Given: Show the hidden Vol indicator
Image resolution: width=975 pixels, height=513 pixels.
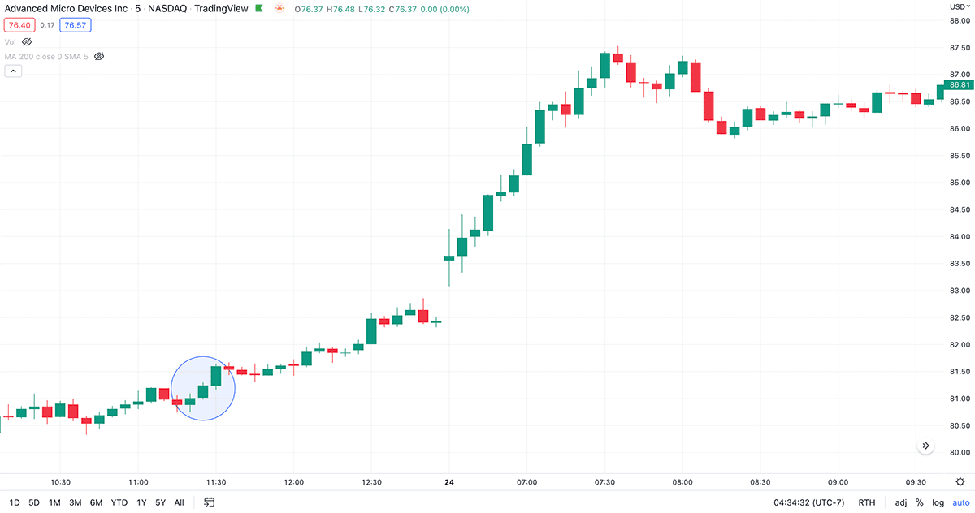Looking at the screenshot, I should pos(27,41).
